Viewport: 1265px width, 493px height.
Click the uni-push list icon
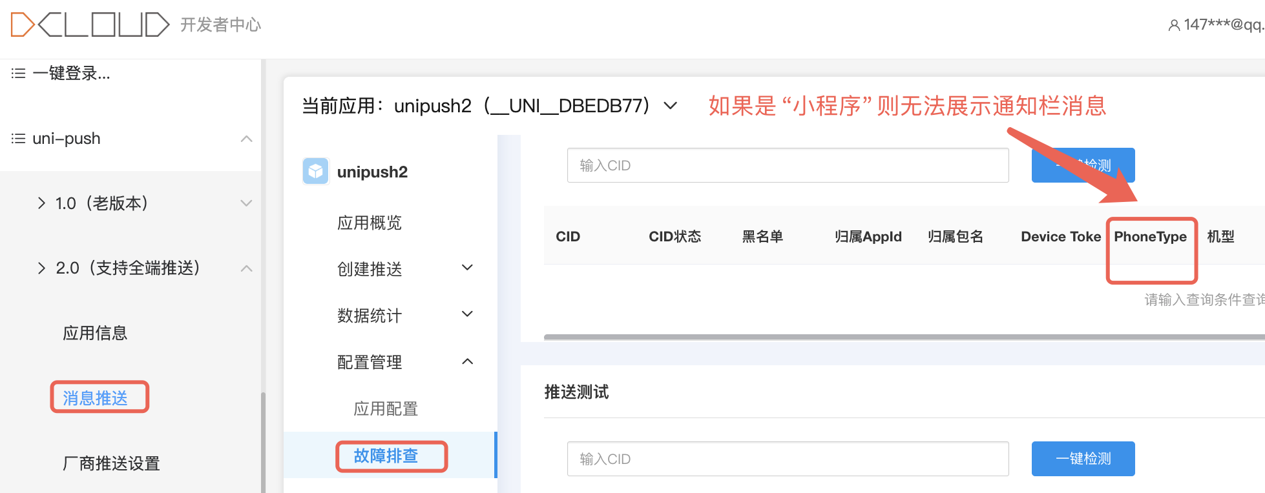coord(18,139)
